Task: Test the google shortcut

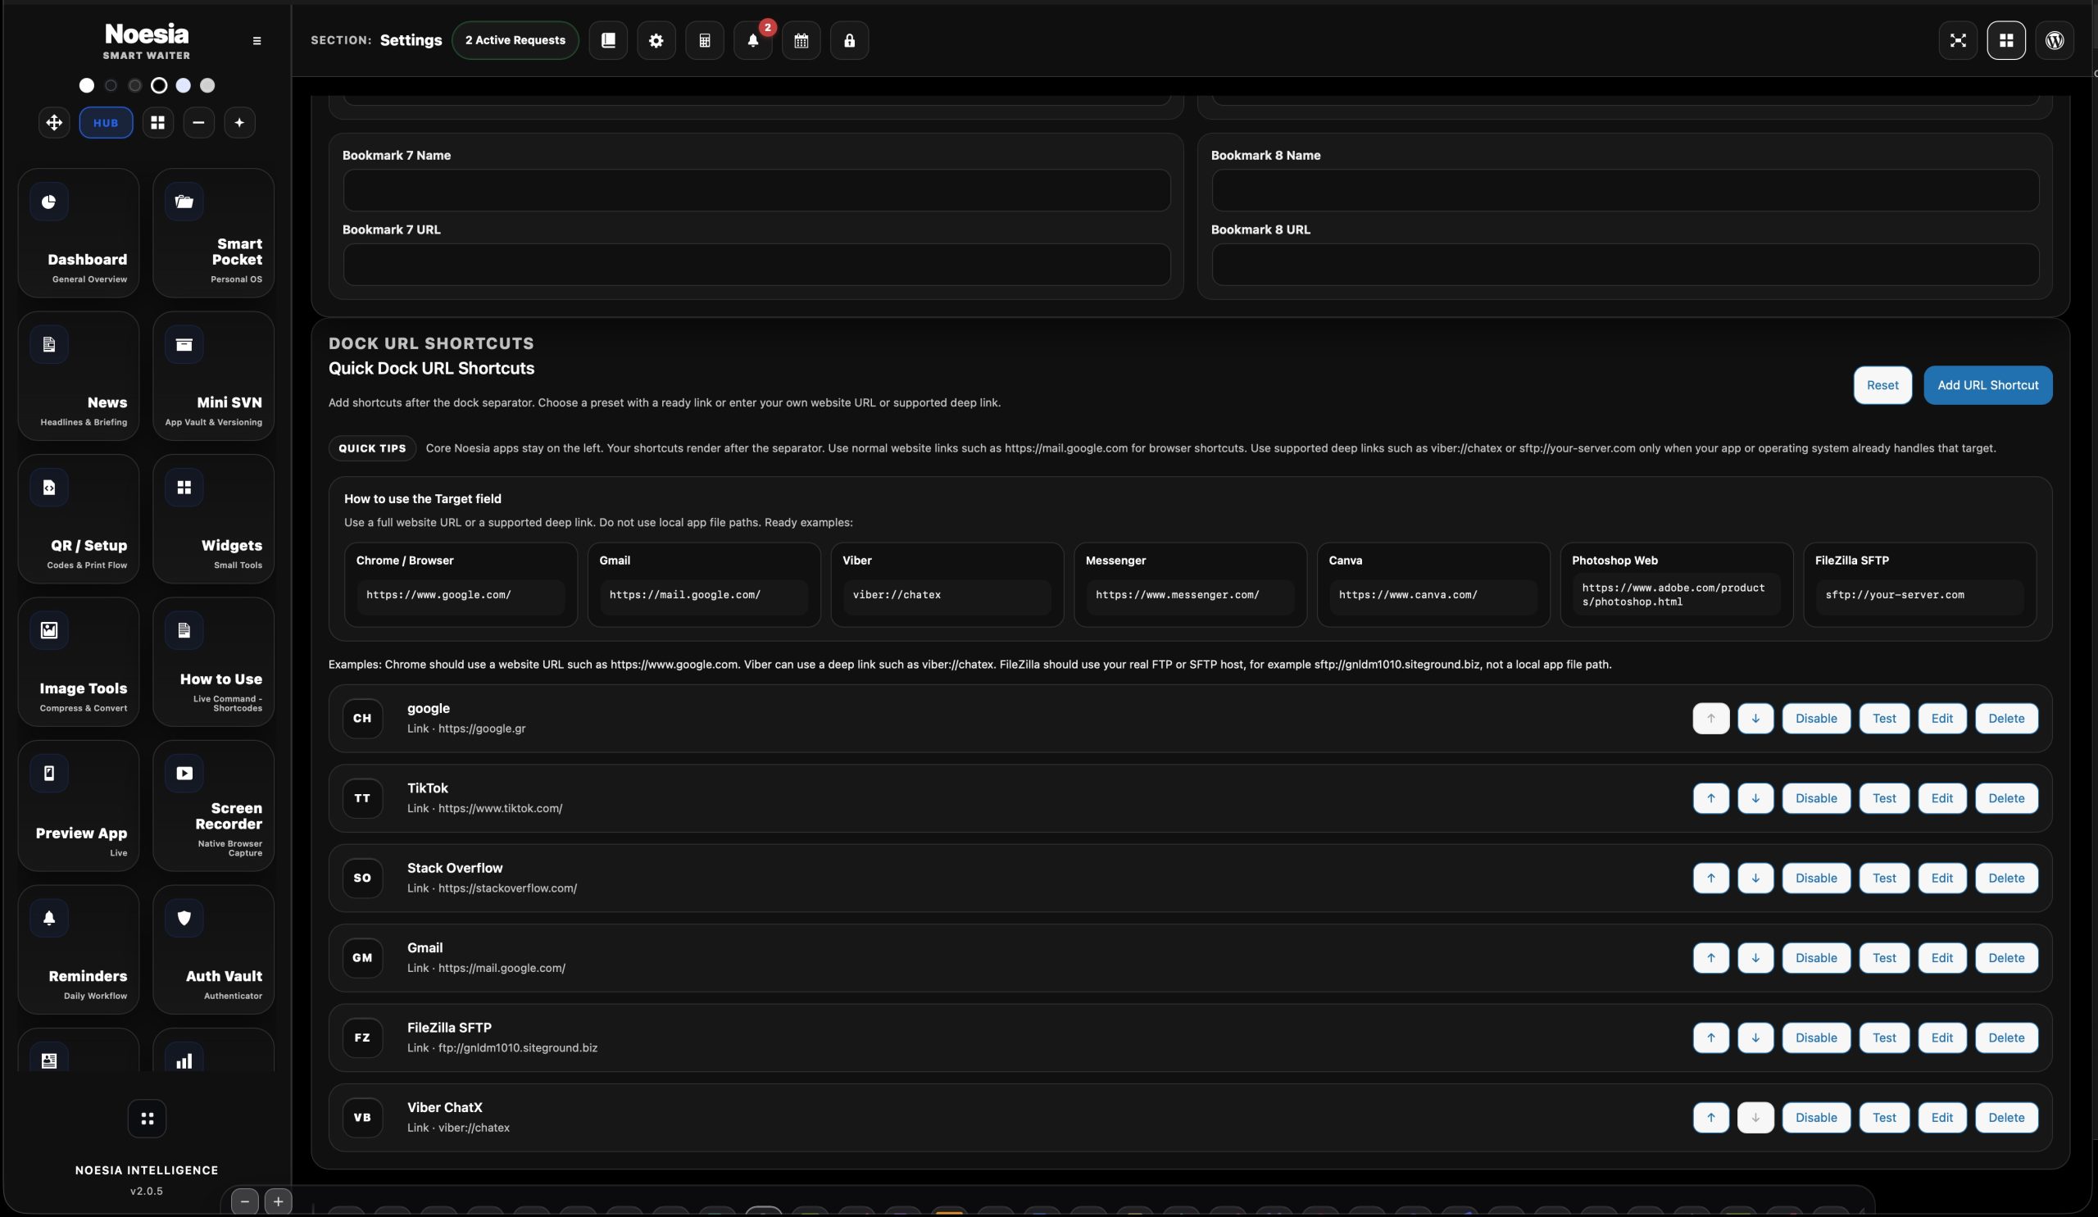Action: tap(1884, 719)
